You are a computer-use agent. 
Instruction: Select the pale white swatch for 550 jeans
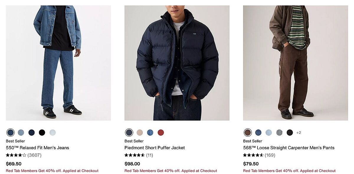point(53,132)
